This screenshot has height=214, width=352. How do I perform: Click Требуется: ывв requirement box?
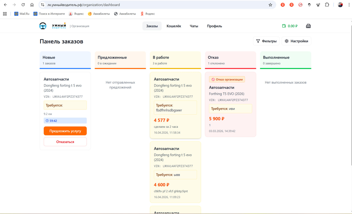[175, 175]
